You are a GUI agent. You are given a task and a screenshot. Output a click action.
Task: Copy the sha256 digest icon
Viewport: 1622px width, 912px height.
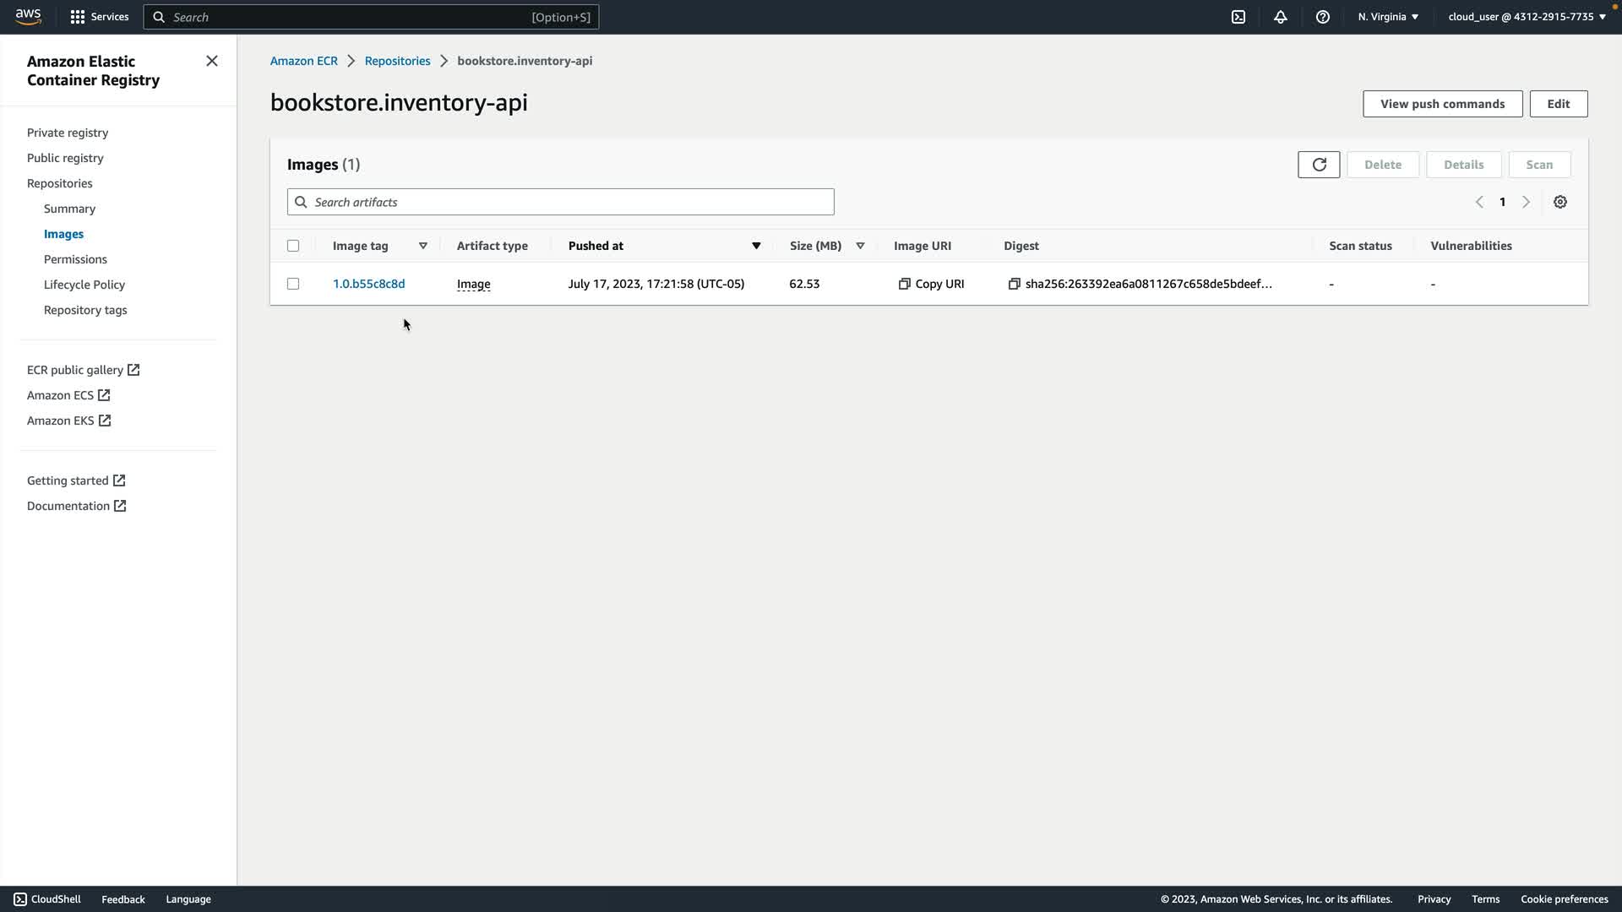point(1014,284)
